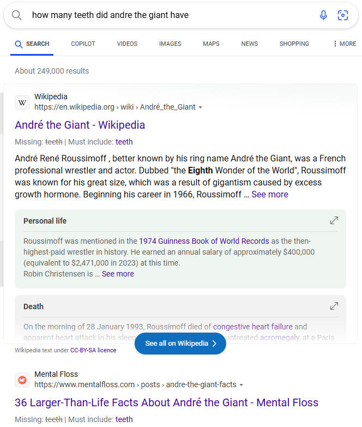Click See all on Wikipedia button

coord(180,344)
